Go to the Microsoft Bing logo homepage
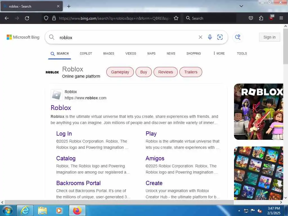 (23, 37)
